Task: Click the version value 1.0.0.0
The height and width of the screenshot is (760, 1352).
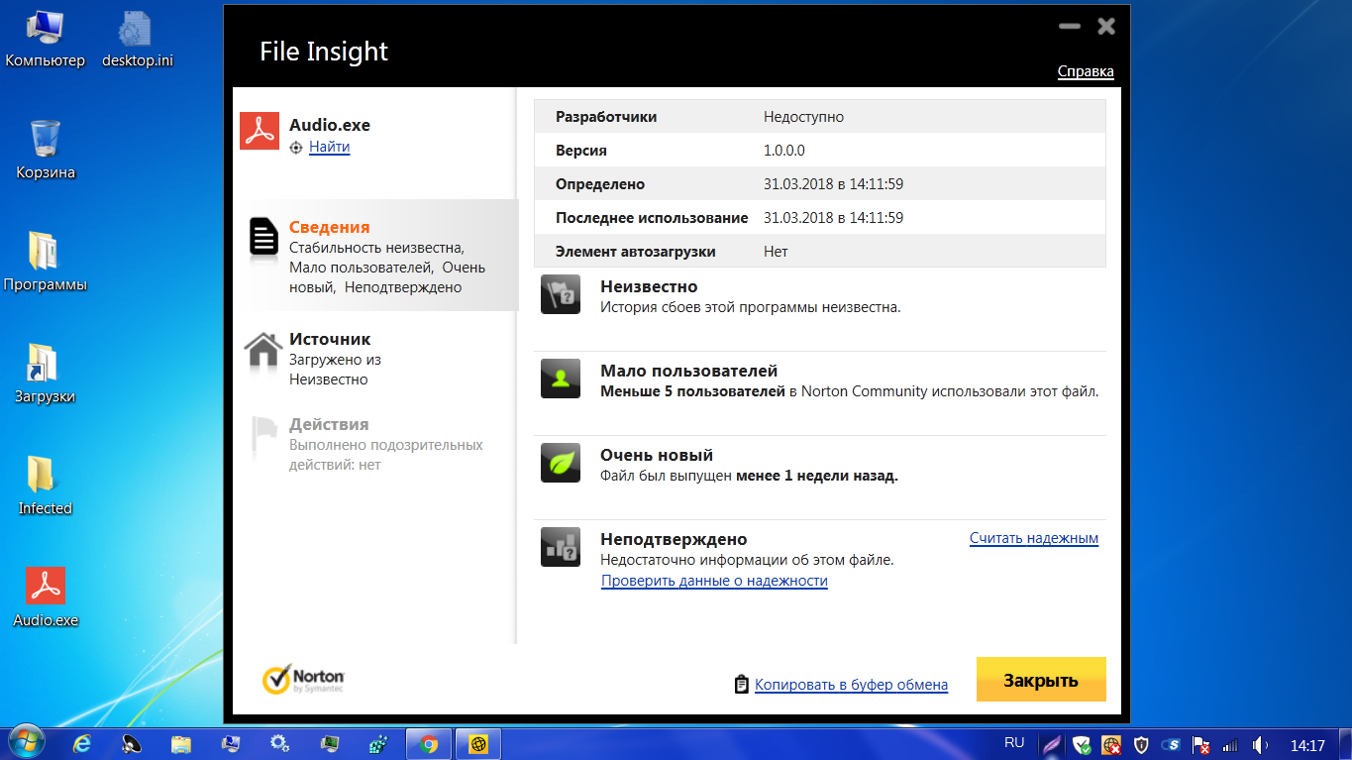Action: click(x=784, y=151)
